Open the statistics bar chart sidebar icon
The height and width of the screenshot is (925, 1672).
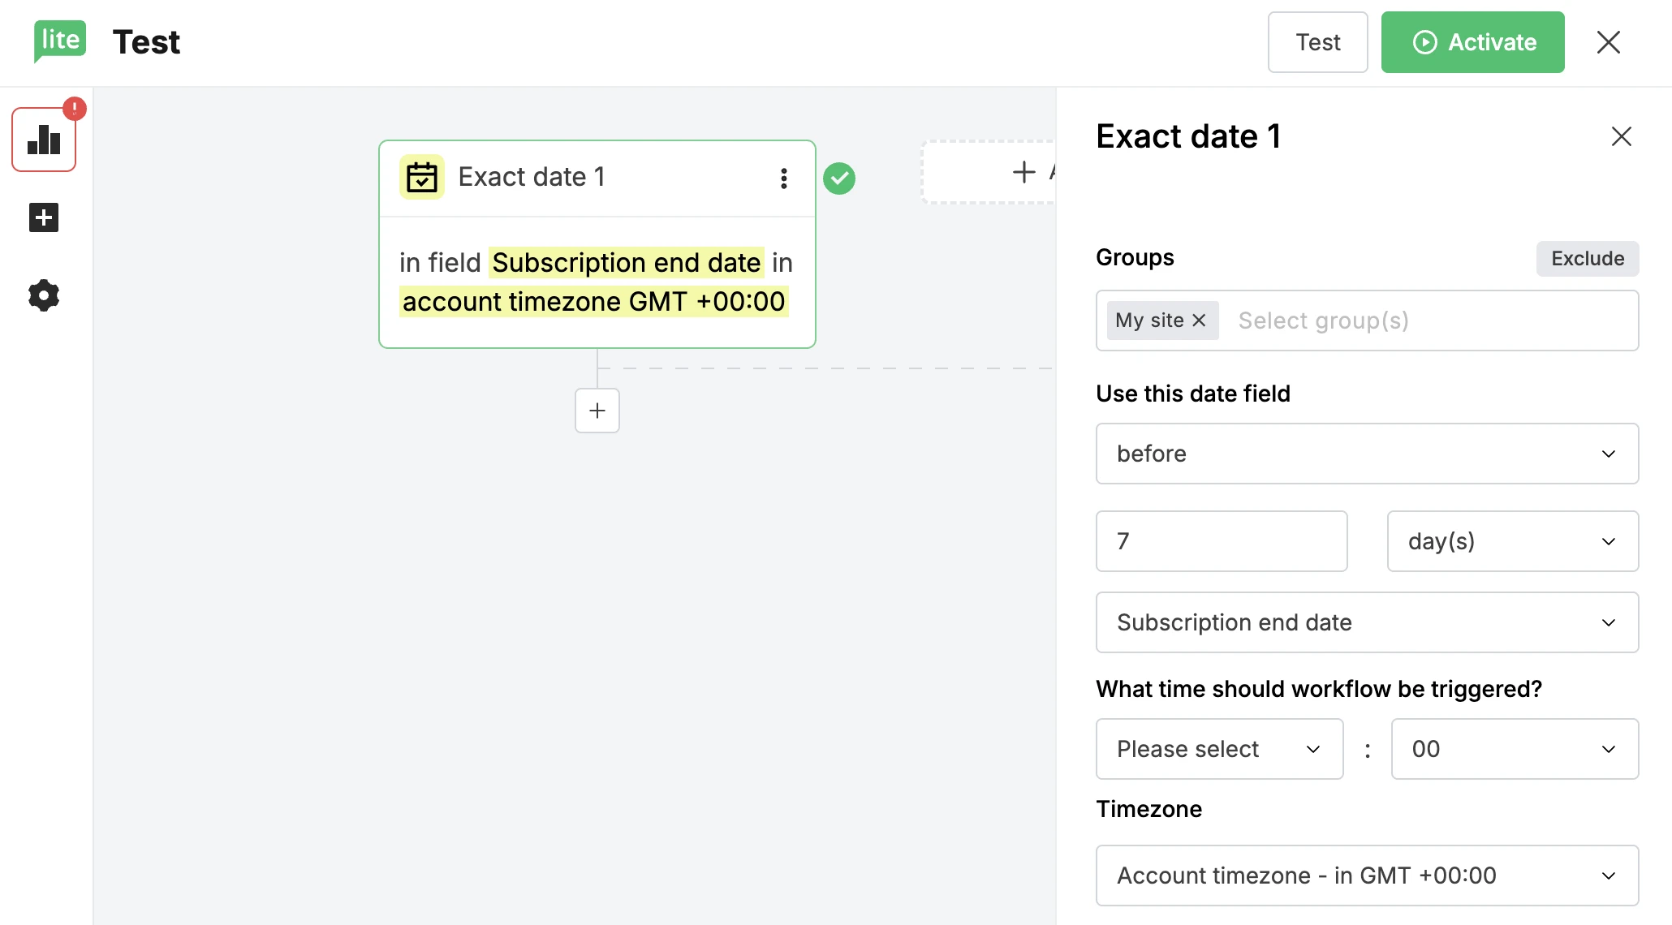tap(44, 140)
